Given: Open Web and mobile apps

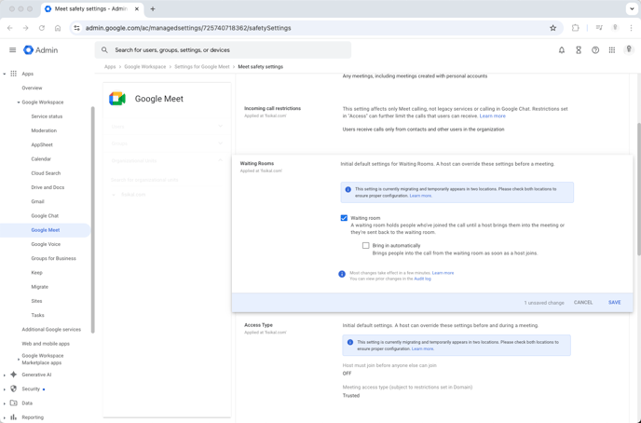Looking at the screenshot, I should click(46, 344).
